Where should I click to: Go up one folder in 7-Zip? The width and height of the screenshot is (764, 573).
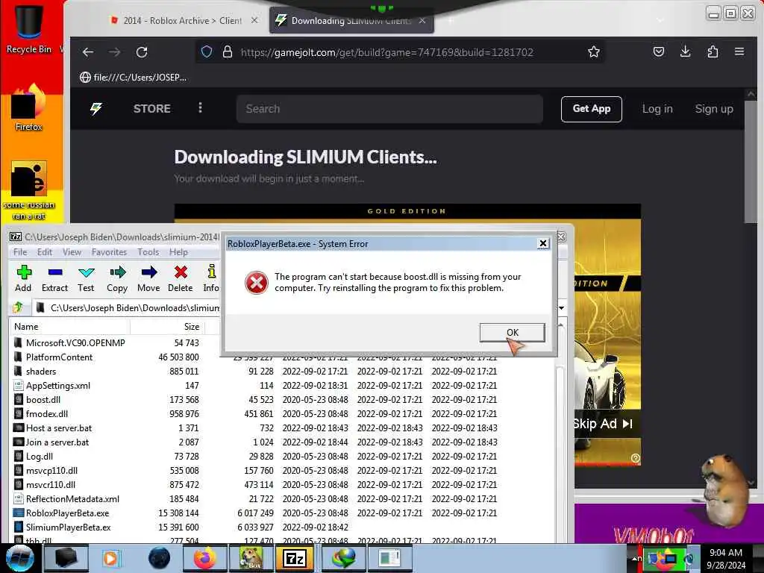point(18,307)
